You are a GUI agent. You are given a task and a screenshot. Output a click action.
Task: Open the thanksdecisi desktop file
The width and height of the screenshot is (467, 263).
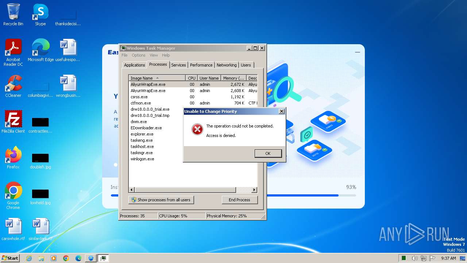click(68, 18)
